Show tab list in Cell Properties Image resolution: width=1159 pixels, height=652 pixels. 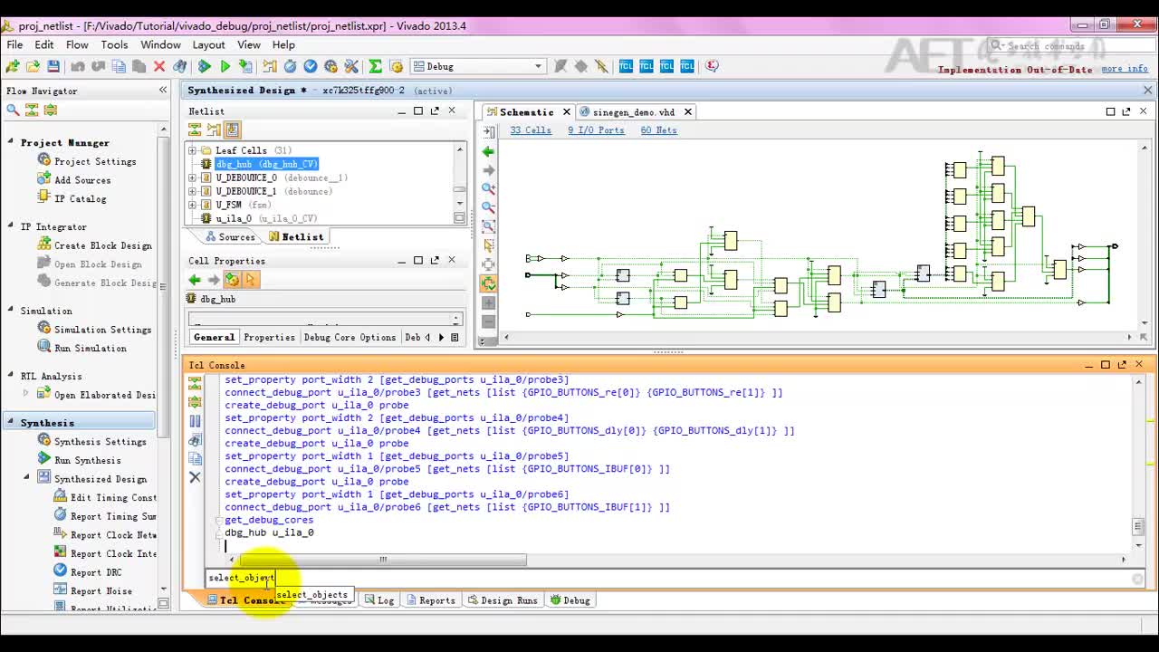(455, 337)
